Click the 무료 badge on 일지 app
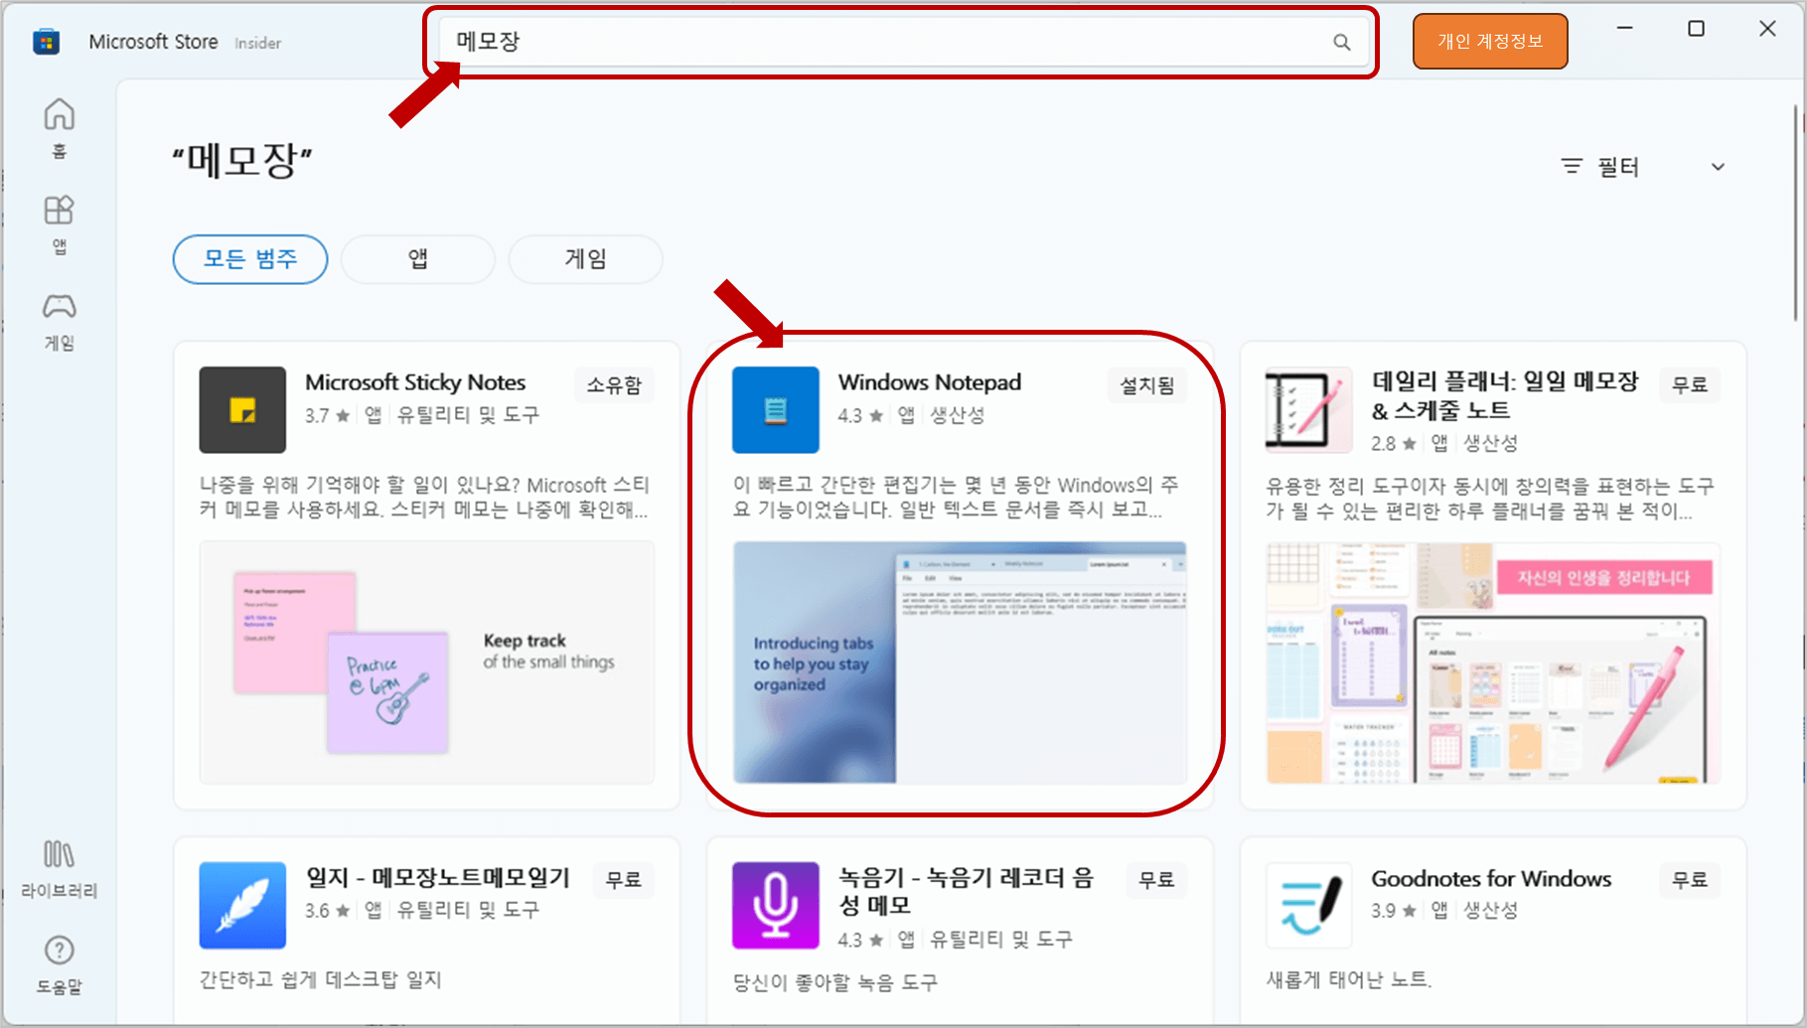 pos(624,880)
